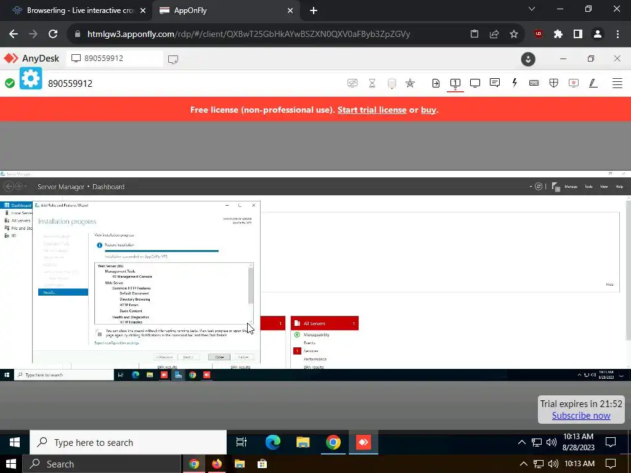
Task: Open the Manage menu in Server Manager
Action: click(x=571, y=187)
